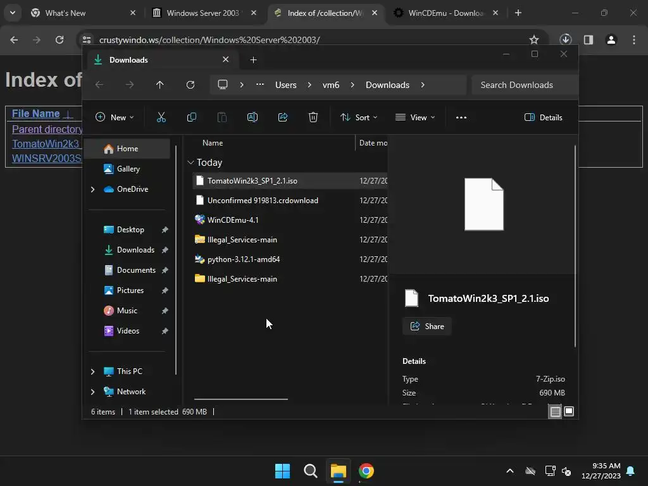Click File Explorer icon on taskbar
Image resolution: width=648 pixels, height=486 pixels.
click(x=338, y=471)
